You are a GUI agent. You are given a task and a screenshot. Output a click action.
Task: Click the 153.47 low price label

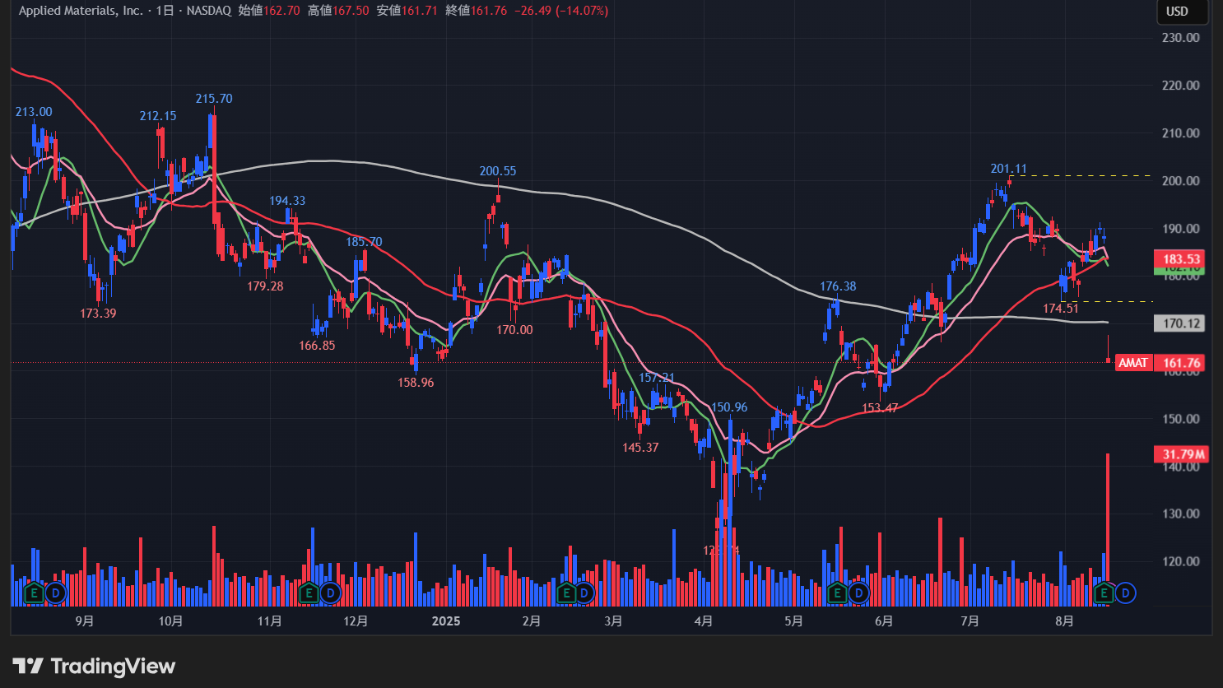[880, 408]
